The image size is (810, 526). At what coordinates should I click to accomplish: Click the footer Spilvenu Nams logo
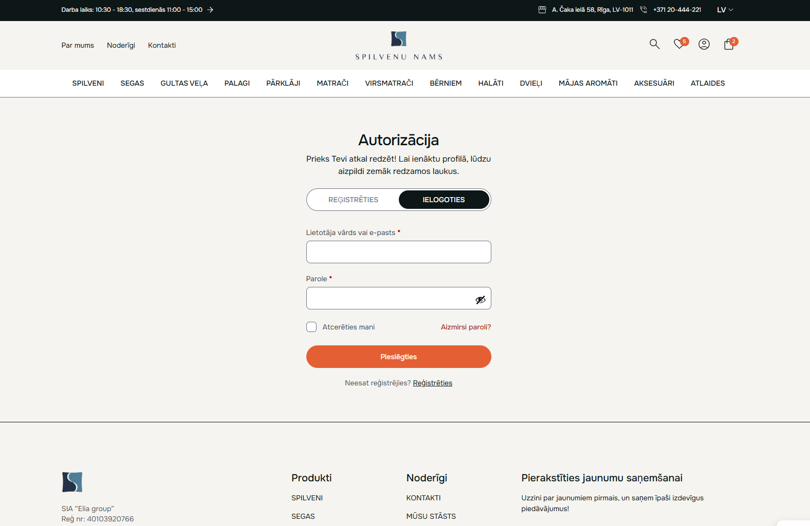pyautogui.click(x=72, y=482)
